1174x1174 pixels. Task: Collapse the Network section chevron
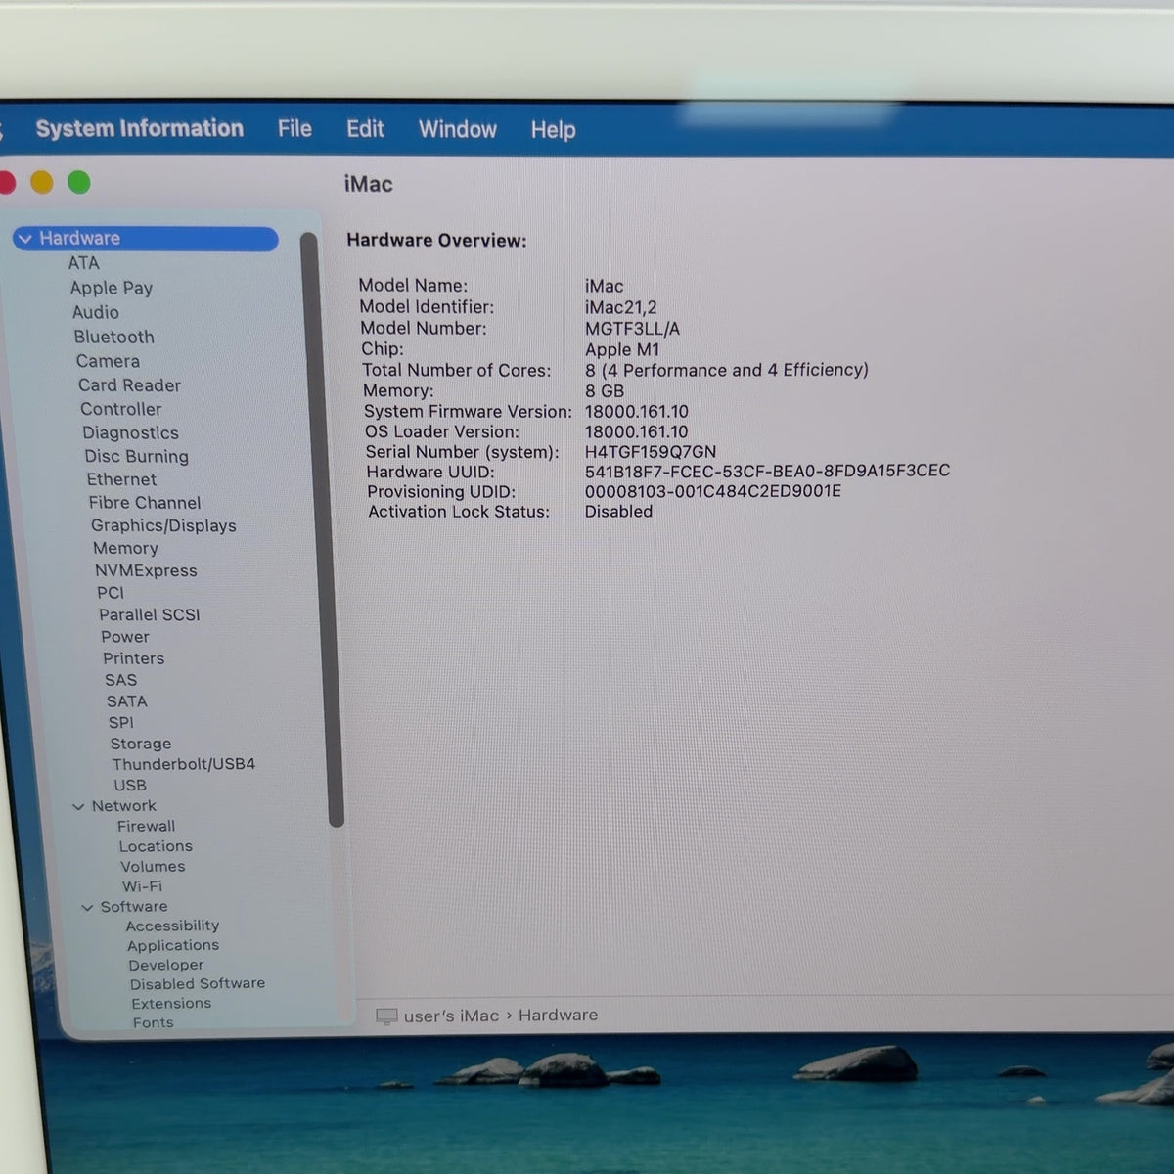tap(78, 807)
